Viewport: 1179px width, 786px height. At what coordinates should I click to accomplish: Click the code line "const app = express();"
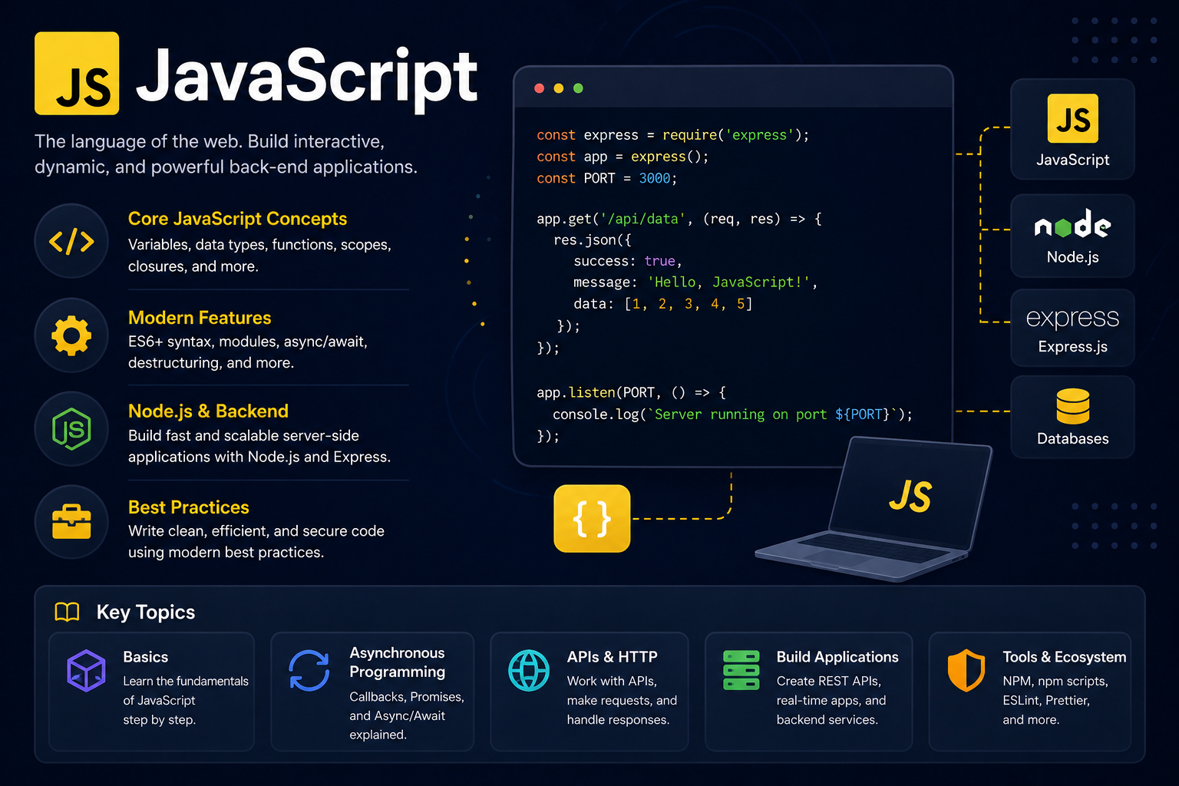click(623, 157)
